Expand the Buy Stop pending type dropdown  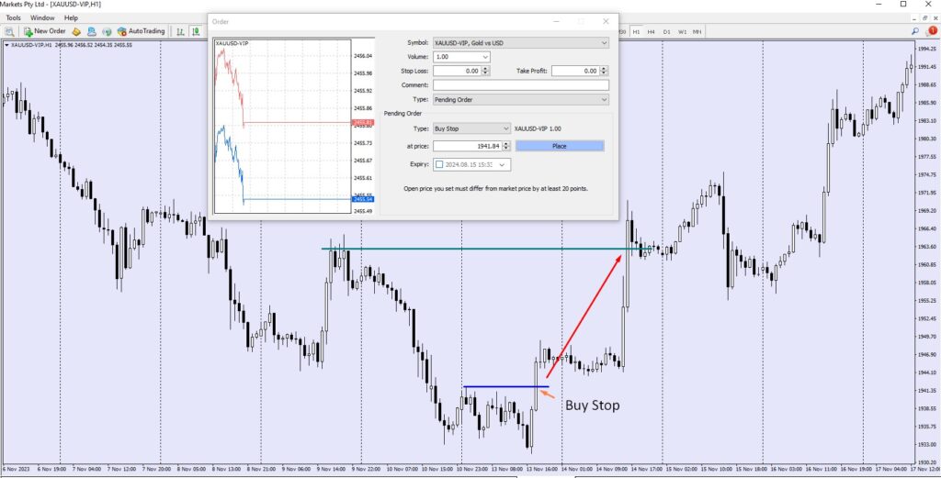(x=470, y=129)
